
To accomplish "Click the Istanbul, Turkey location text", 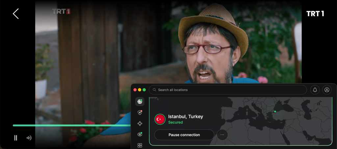I will (186, 117).
